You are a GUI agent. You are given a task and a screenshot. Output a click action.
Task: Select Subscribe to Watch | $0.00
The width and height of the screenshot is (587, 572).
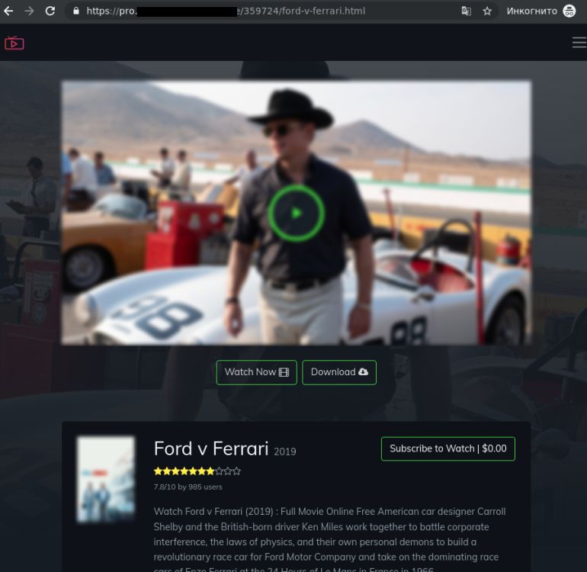coord(447,448)
